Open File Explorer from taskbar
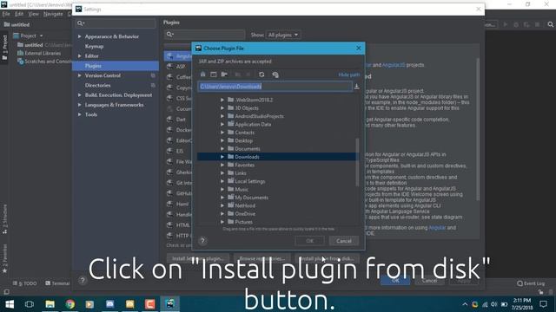The width and height of the screenshot is (556, 312). (50, 304)
